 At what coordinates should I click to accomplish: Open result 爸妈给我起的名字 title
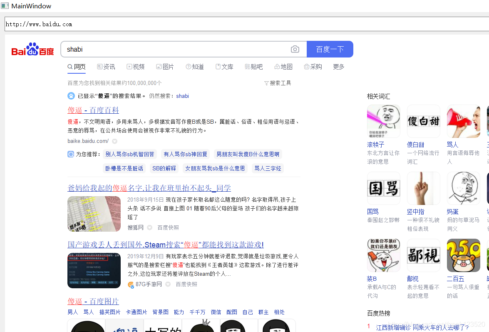click(149, 188)
